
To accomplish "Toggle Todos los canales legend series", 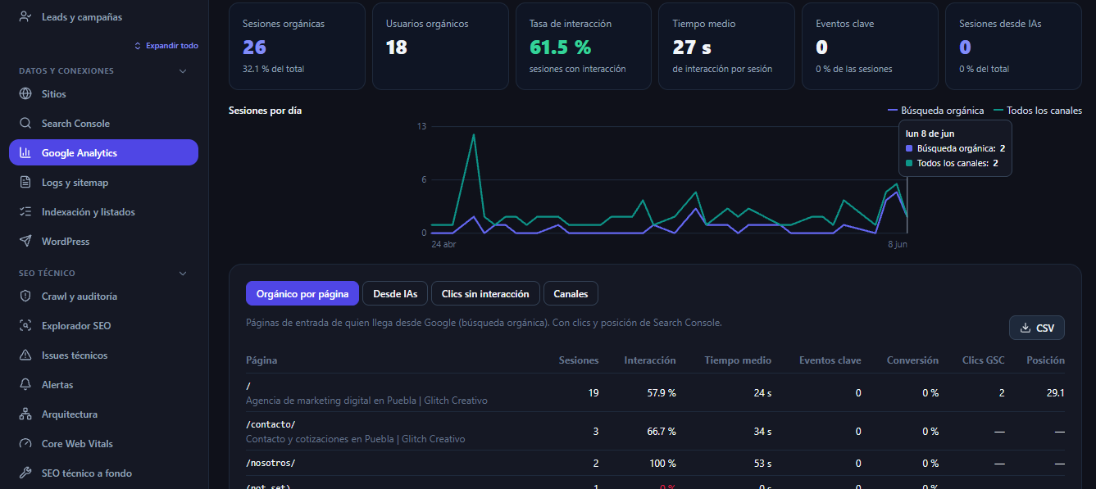I will pyautogui.click(x=1037, y=110).
